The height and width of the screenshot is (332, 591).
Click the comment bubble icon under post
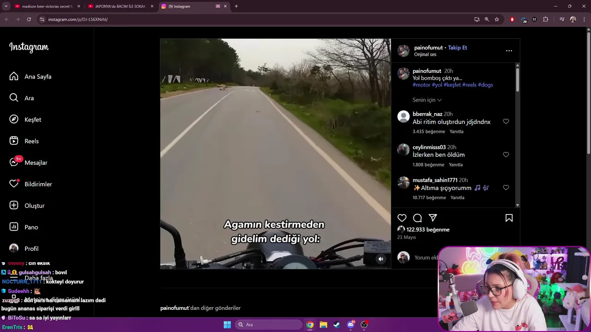tap(417, 218)
